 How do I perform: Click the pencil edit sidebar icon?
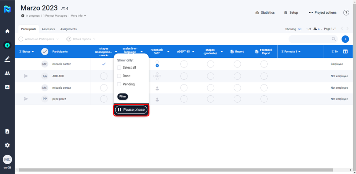(7, 59)
